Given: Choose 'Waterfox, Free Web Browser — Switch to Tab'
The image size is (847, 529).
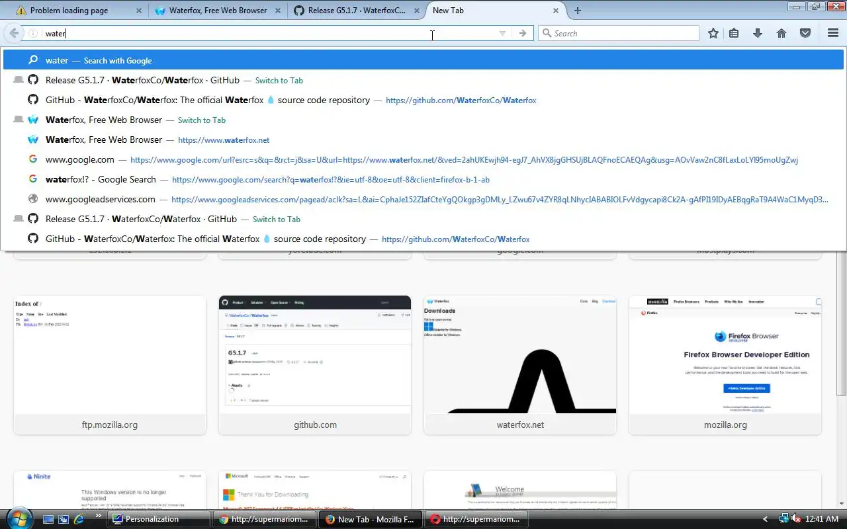Looking at the screenshot, I should click(423, 120).
